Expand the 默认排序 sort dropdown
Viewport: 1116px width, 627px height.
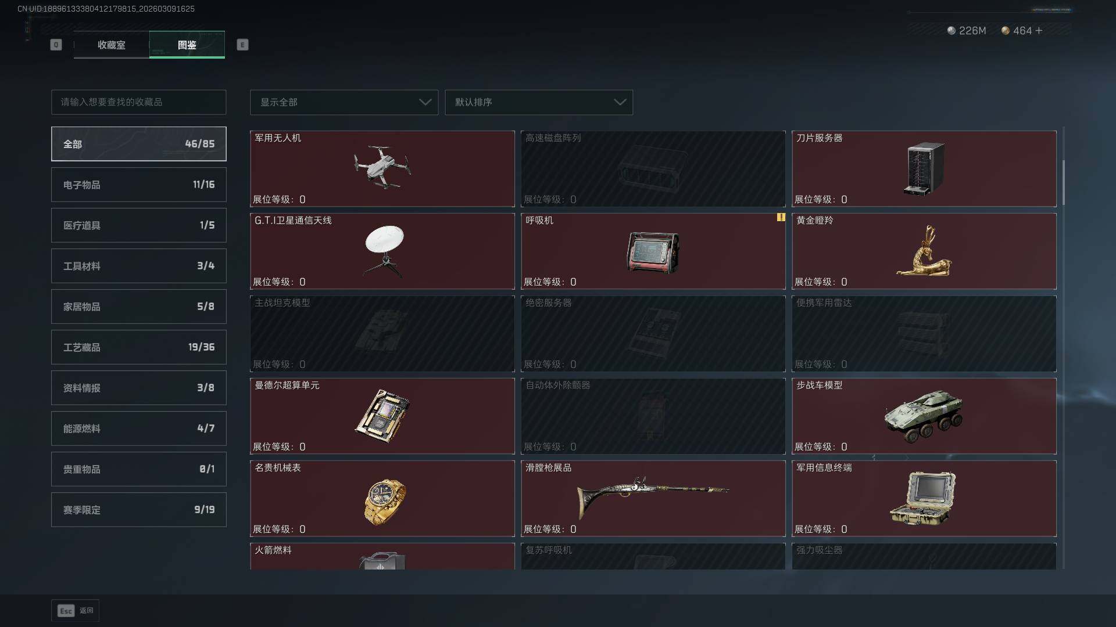tap(539, 102)
